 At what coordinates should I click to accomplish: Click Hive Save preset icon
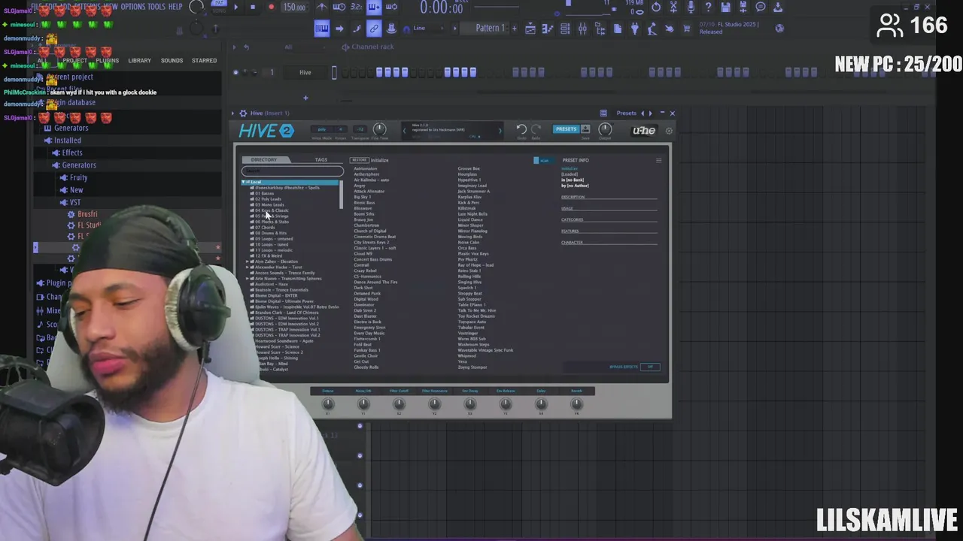point(585,129)
